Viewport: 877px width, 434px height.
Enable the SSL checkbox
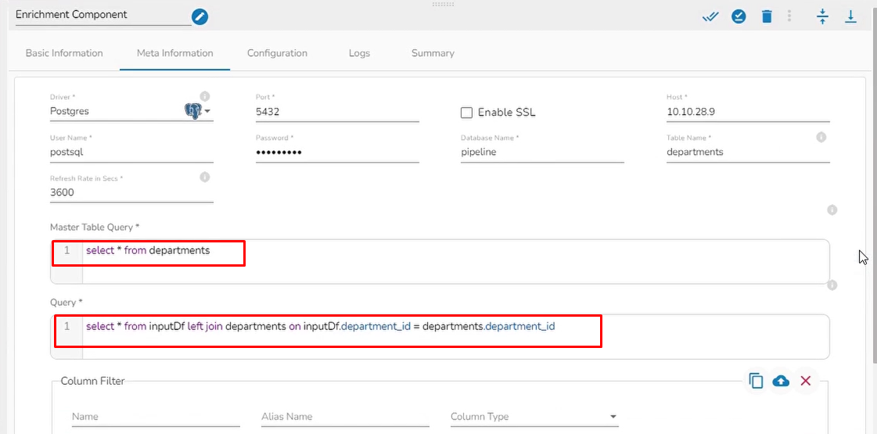click(467, 113)
